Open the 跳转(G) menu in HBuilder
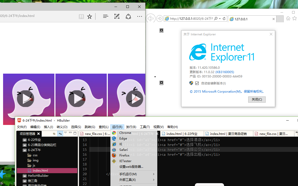Screen dimensions: 298x186 (90, 127)
